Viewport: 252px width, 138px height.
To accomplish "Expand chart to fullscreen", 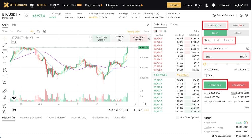I will click(148, 25).
